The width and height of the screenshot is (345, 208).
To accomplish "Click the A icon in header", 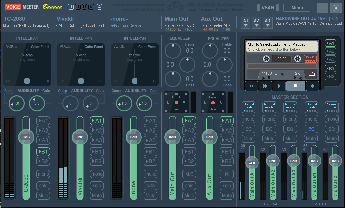I will pyautogui.click(x=99, y=7).
